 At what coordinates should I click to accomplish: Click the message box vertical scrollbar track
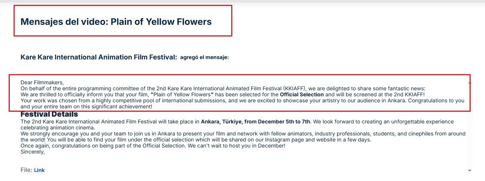(x=469, y=128)
